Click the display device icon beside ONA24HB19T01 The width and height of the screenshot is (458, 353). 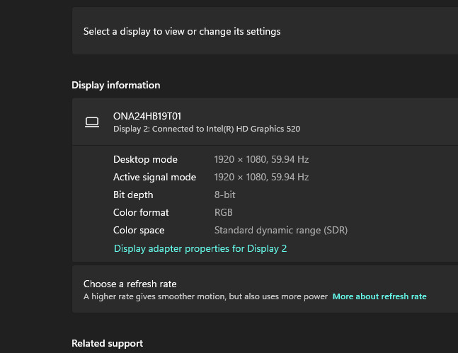click(92, 122)
